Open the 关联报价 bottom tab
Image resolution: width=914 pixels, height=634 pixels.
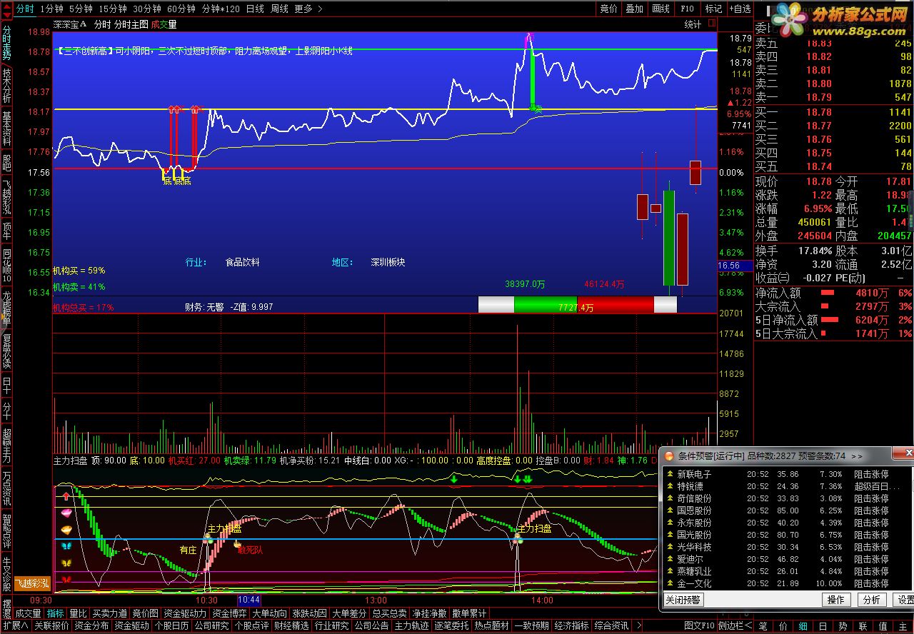point(52,626)
